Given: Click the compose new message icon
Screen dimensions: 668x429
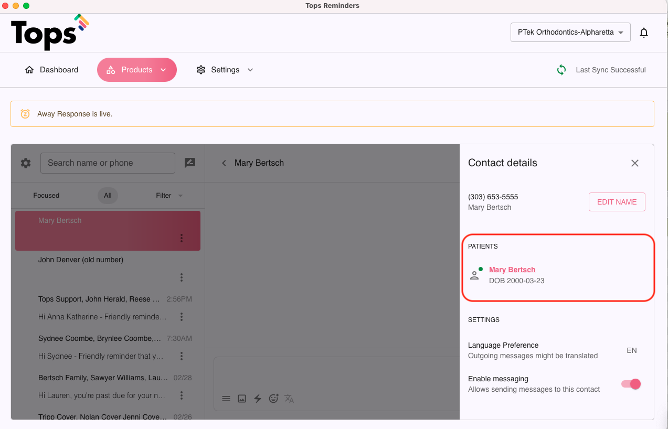Looking at the screenshot, I should tap(190, 163).
